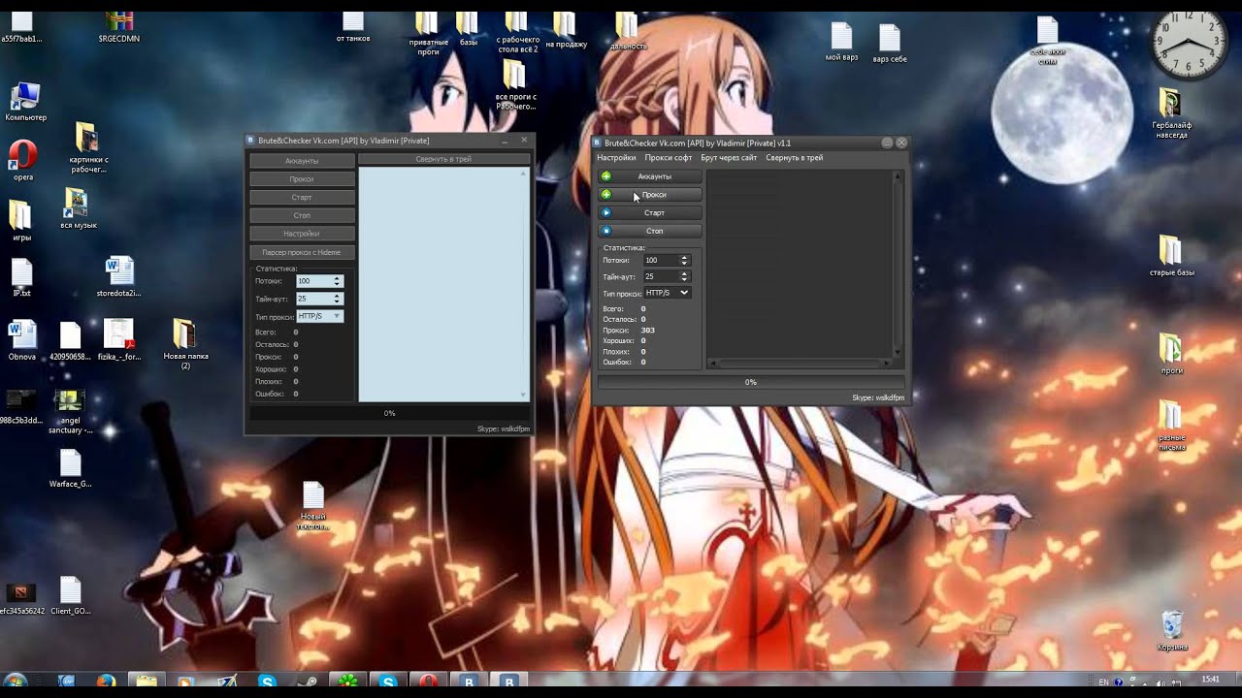Click Тайм-аут stepper arrows in v1.1 window
The width and height of the screenshot is (1242, 698).
684,276
